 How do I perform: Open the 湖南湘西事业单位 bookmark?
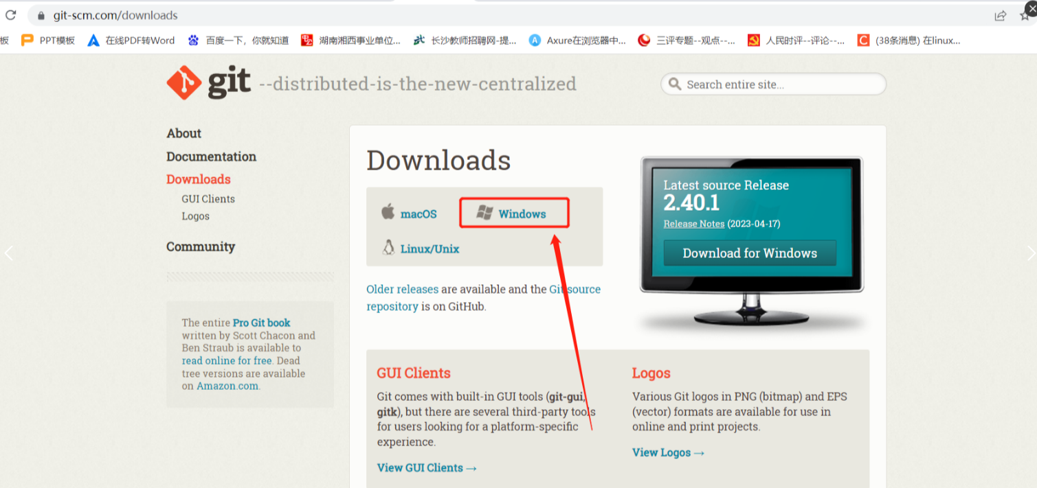[x=350, y=40]
